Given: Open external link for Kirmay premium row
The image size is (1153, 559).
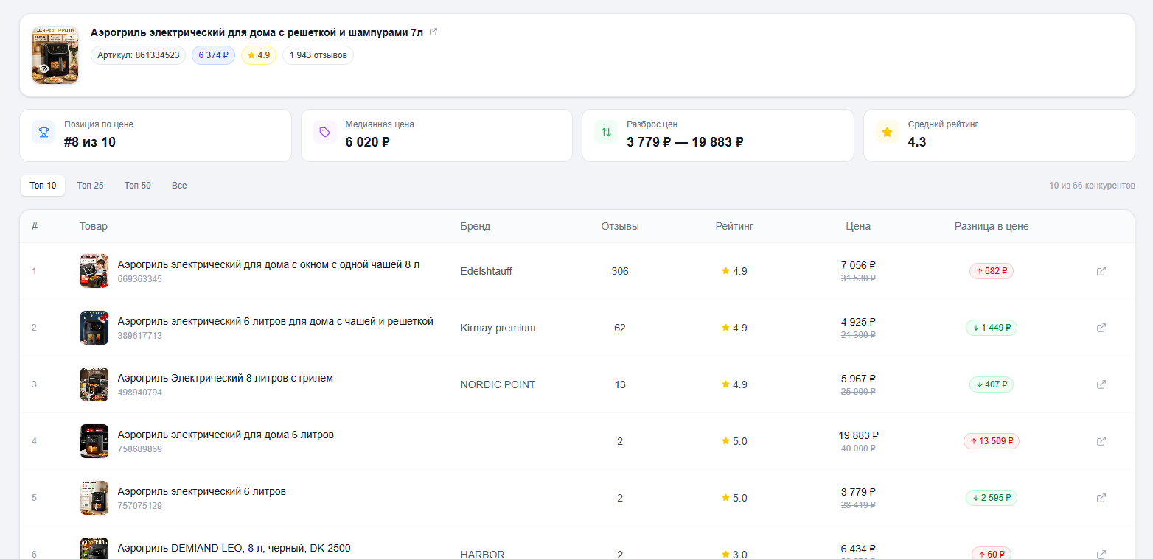Looking at the screenshot, I should point(1101,328).
